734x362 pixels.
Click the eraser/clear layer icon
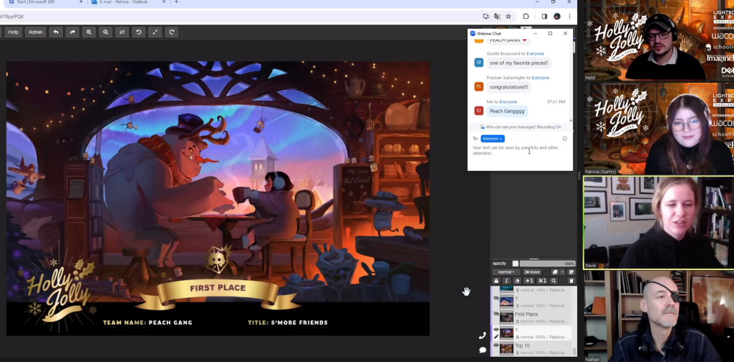517,281
